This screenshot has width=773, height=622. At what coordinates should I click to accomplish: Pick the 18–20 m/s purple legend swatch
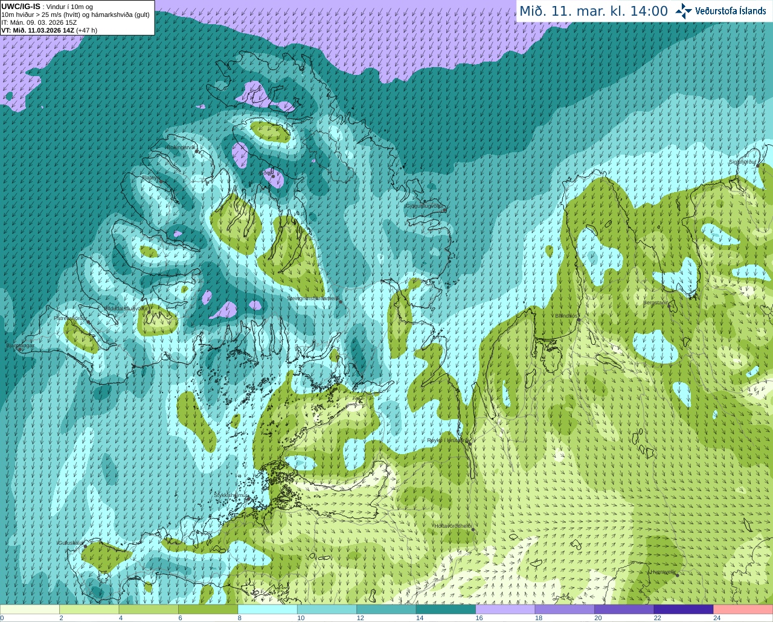click(x=565, y=609)
